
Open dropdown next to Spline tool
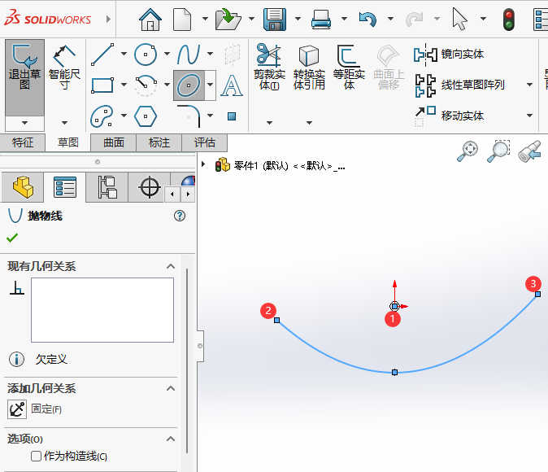tap(210, 54)
